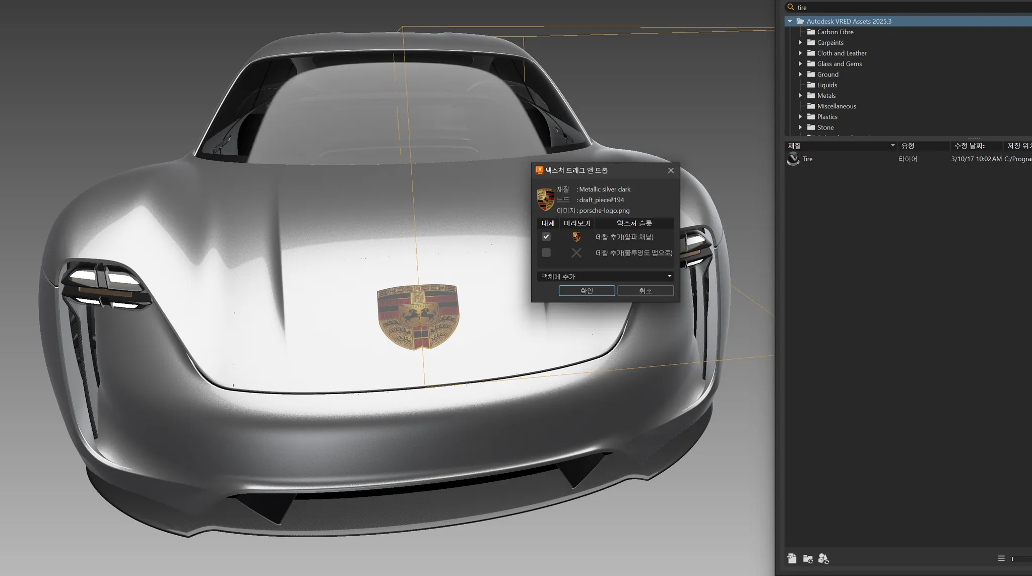Screen dimensions: 1032x576
Task: Sort by the 유형 column header
Action: pos(908,146)
